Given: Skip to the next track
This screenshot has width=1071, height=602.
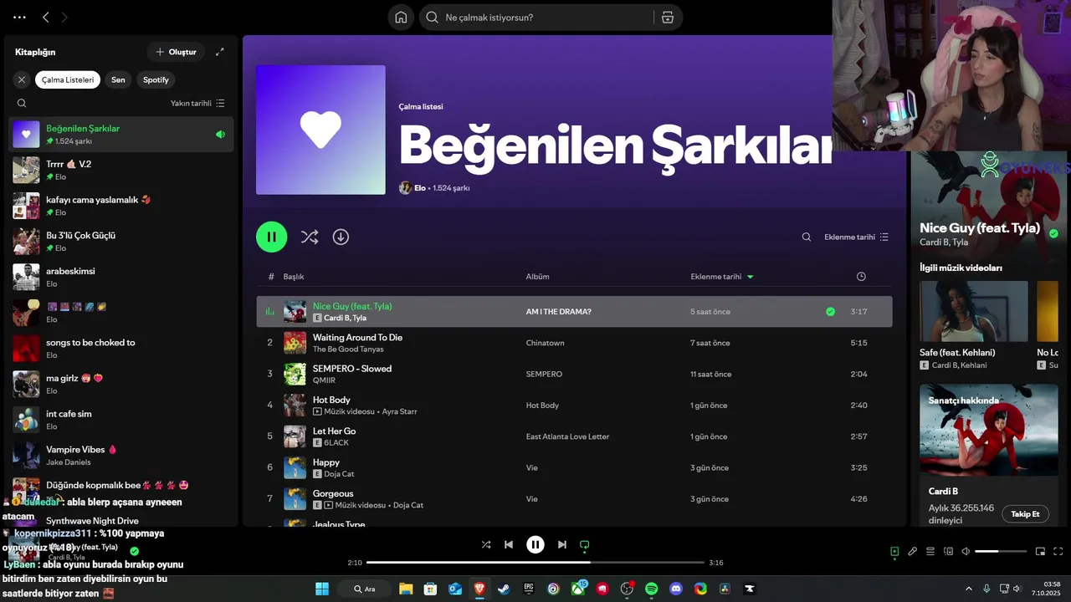Looking at the screenshot, I should tap(562, 544).
